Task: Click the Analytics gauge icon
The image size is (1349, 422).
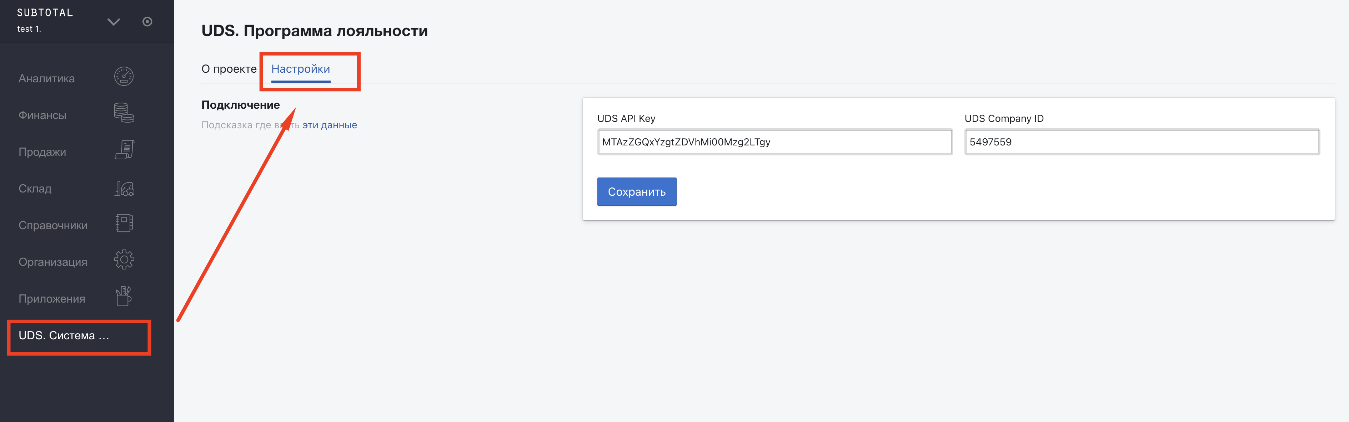Action: pyautogui.click(x=124, y=77)
